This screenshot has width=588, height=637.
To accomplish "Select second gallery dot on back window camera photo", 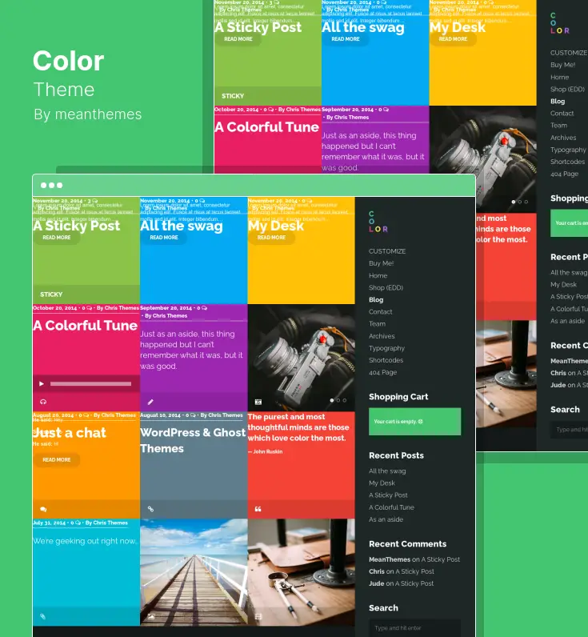I will pyautogui.click(x=520, y=202).
